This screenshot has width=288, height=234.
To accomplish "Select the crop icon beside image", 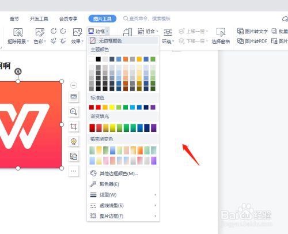I will coord(74,127).
